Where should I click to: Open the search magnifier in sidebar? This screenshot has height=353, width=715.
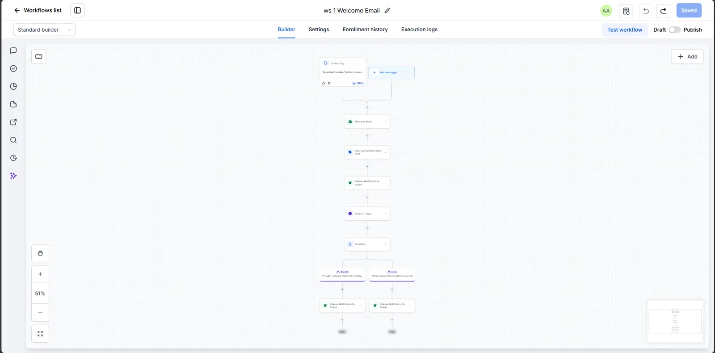pos(13,140)
